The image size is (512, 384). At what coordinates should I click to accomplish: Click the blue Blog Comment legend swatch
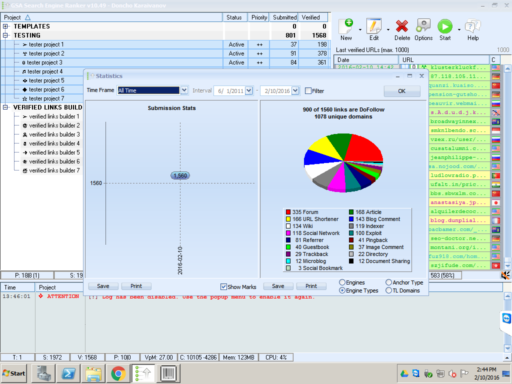click(x=351, y=219)
